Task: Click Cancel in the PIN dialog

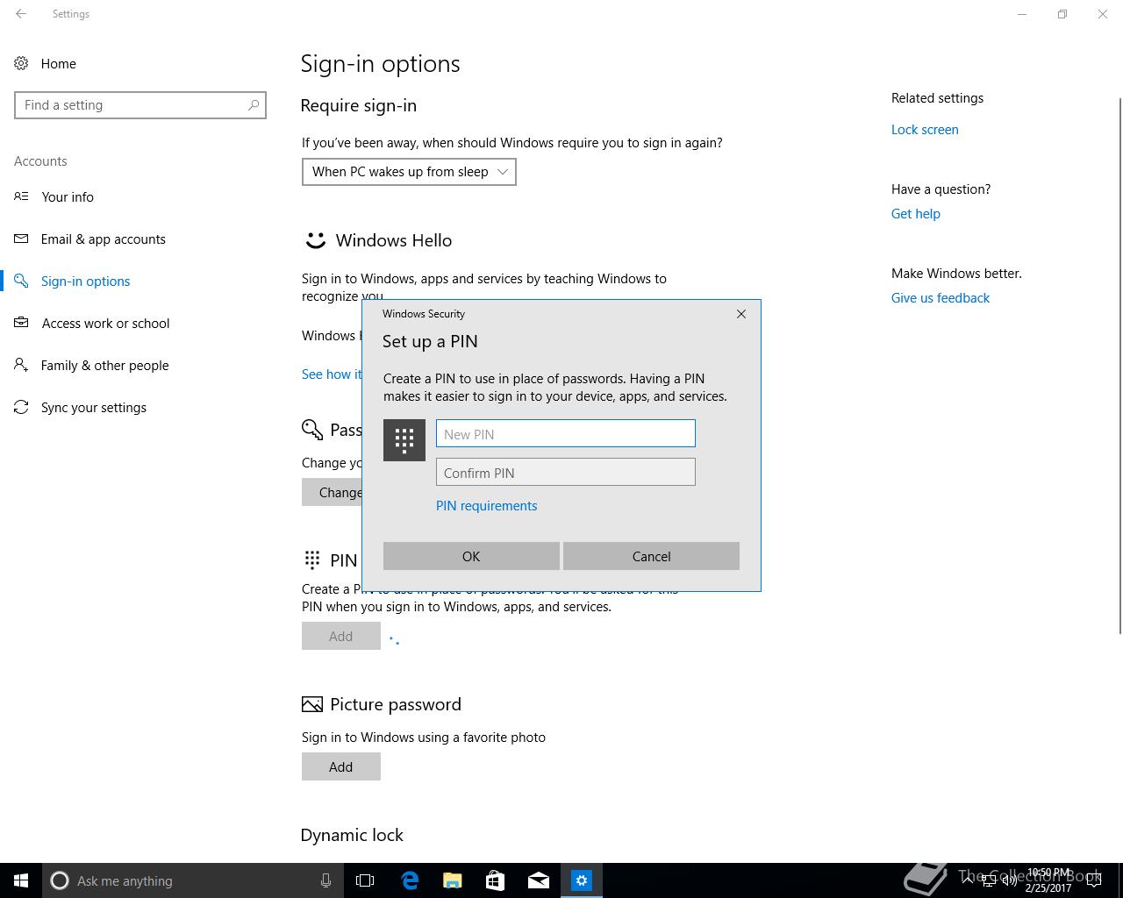Action: click(x=651, y=556)
